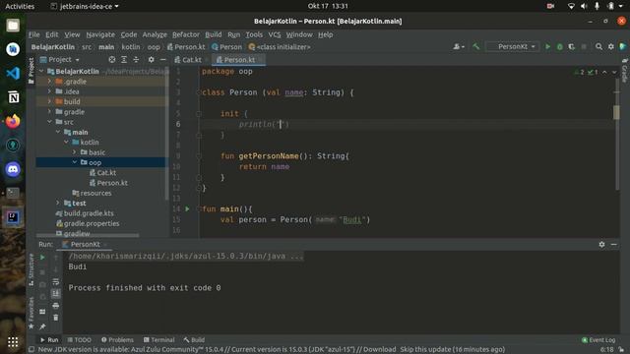This screenshot has width=630, height=354.
Task: Click Project panel horizontal scrollbar
Action: pos(88,236)
